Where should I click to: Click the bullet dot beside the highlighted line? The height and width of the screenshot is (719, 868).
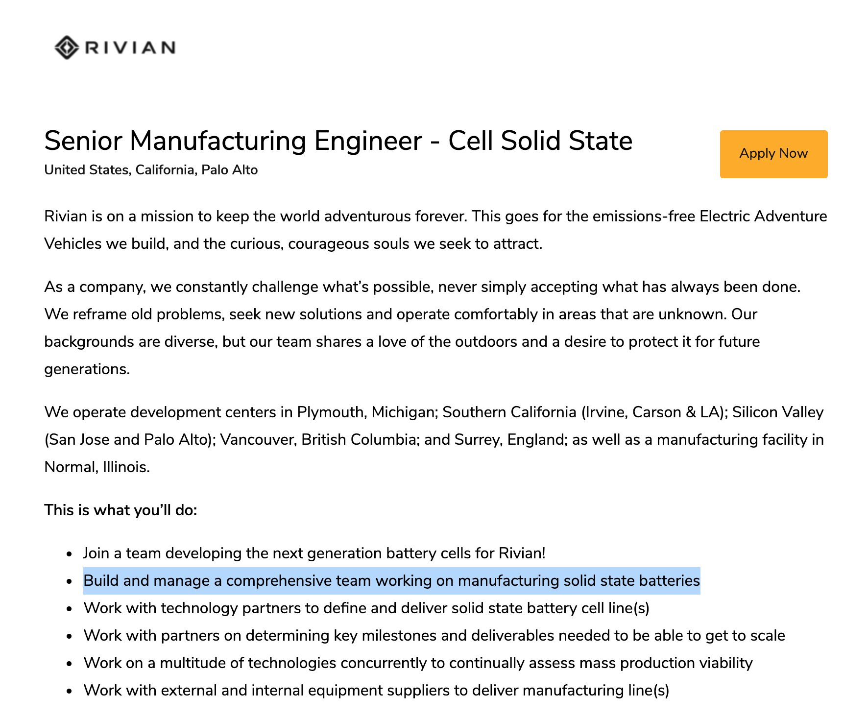click(x=70, y=581)
